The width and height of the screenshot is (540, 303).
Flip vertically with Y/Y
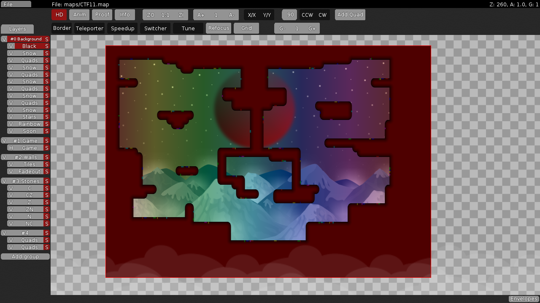267,15
